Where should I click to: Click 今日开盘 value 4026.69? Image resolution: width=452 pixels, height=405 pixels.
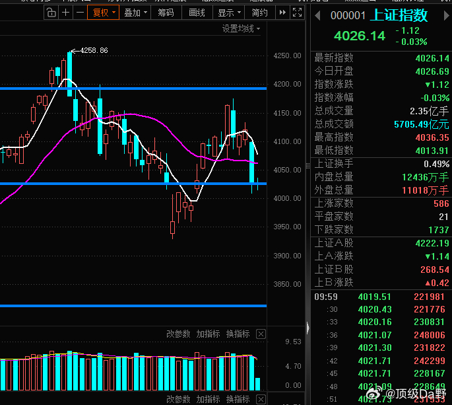pyautogui.click(x=432, y=71)
